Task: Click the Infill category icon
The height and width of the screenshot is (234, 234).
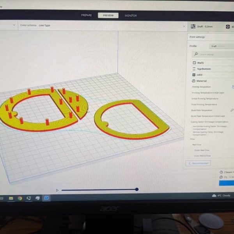Action: click(x=194, y=75)
